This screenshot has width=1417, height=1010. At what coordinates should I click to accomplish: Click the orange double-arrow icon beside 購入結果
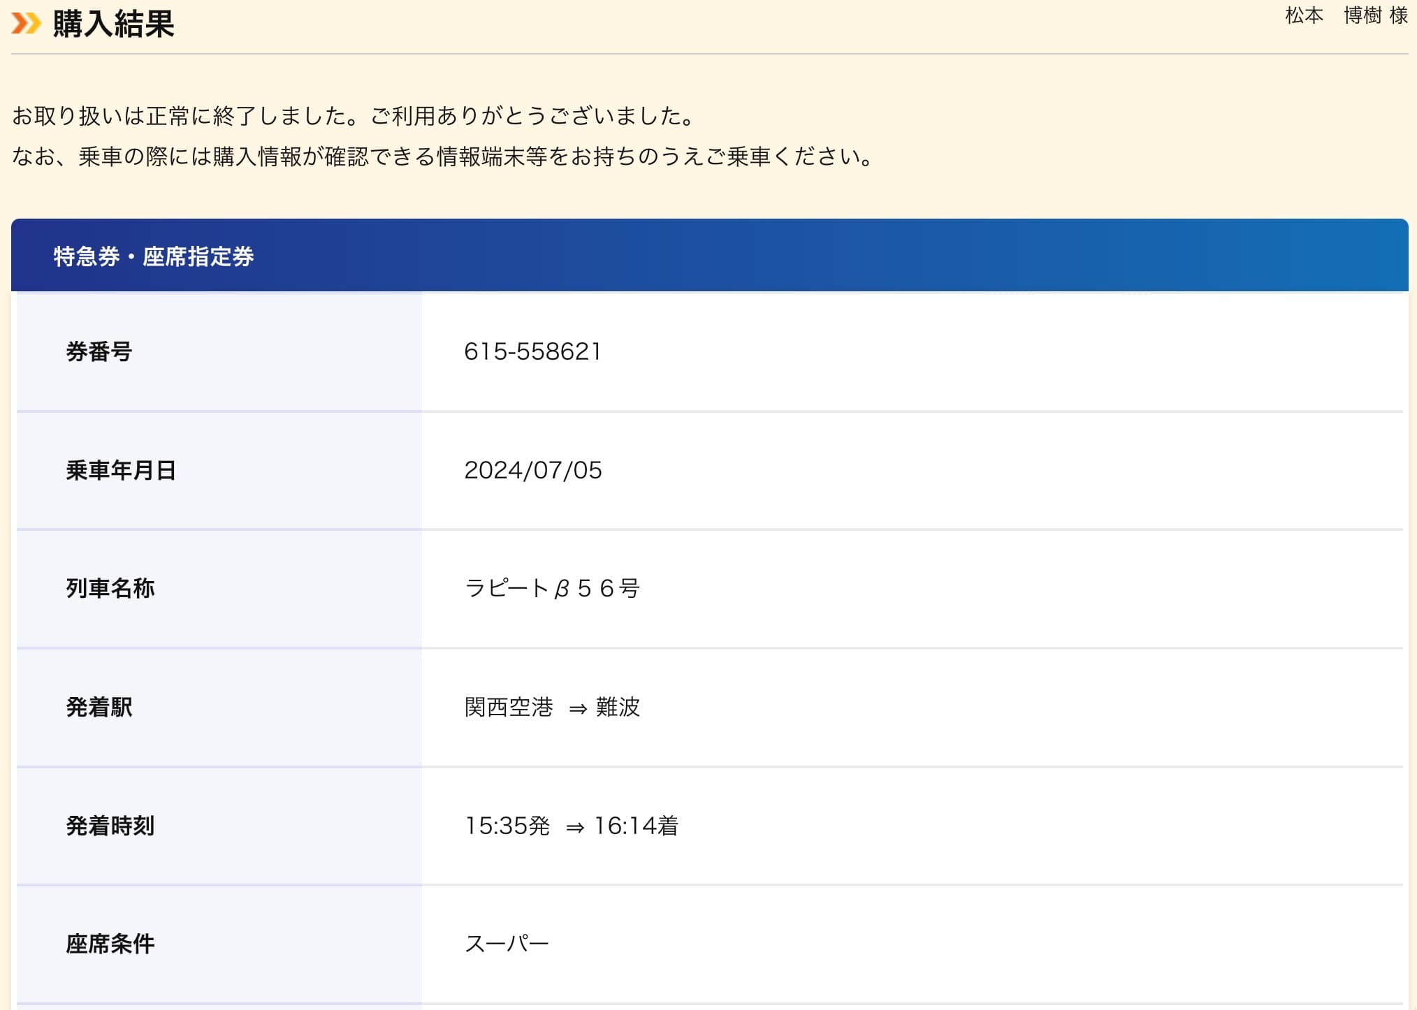coord(27,23)
